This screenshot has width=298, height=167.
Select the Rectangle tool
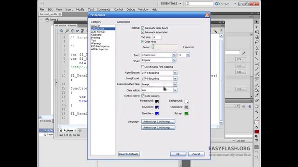(257, 64)
